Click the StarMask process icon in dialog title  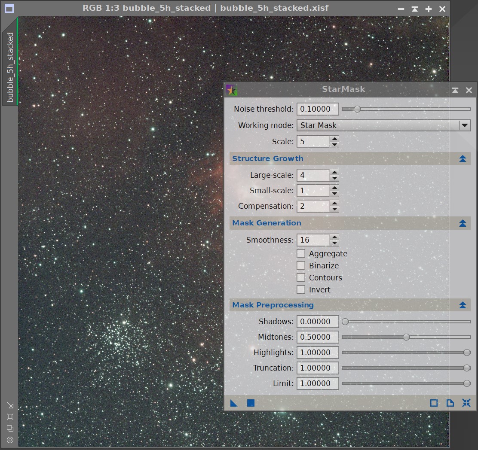(x=231, y=90)
